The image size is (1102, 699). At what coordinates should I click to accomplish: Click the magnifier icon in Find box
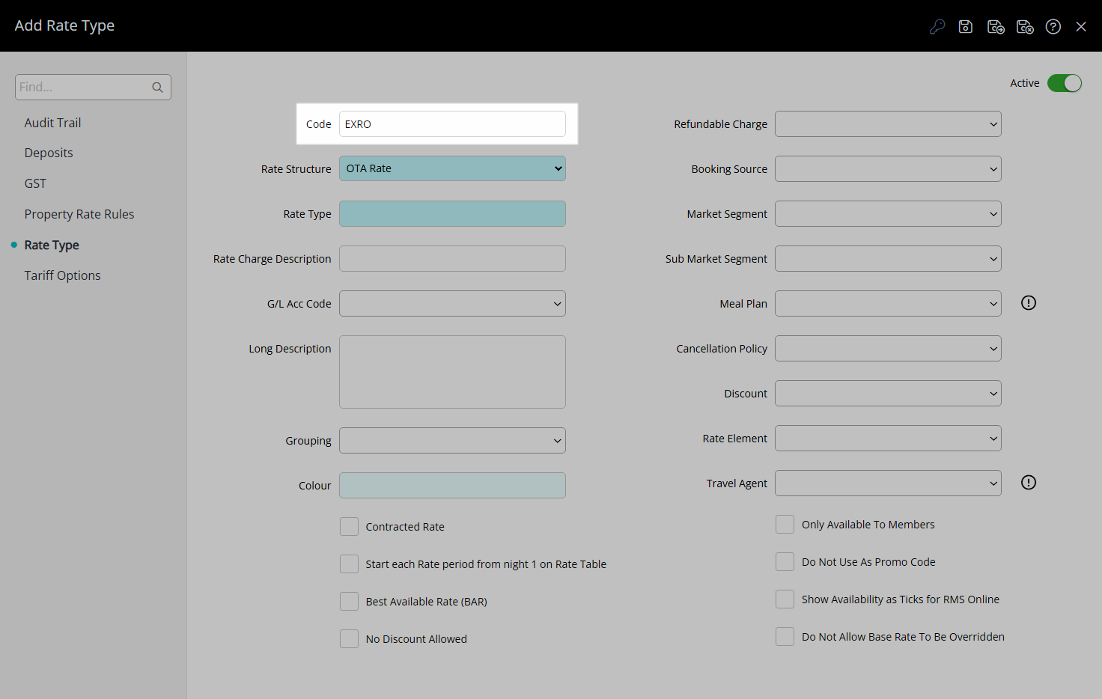pos(157,88)
